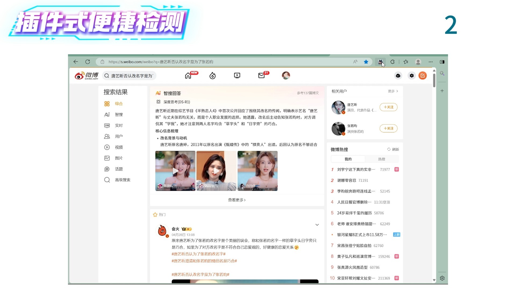Open Edge sidebar settings gear at bottom

pos(442,278)
